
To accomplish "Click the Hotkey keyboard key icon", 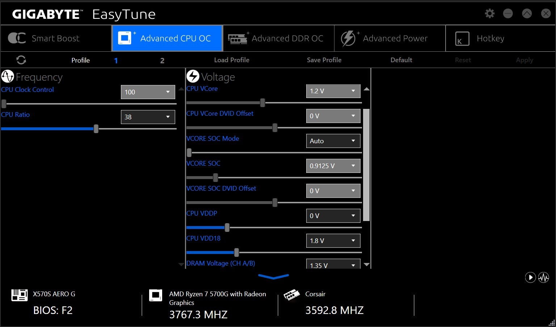I will pos(462,38).
